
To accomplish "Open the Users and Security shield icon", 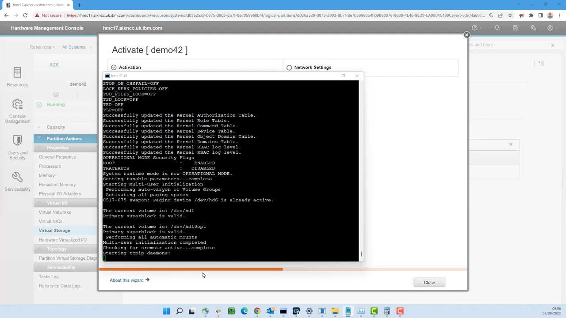I will pyautogui.click(x=17, y=140).
